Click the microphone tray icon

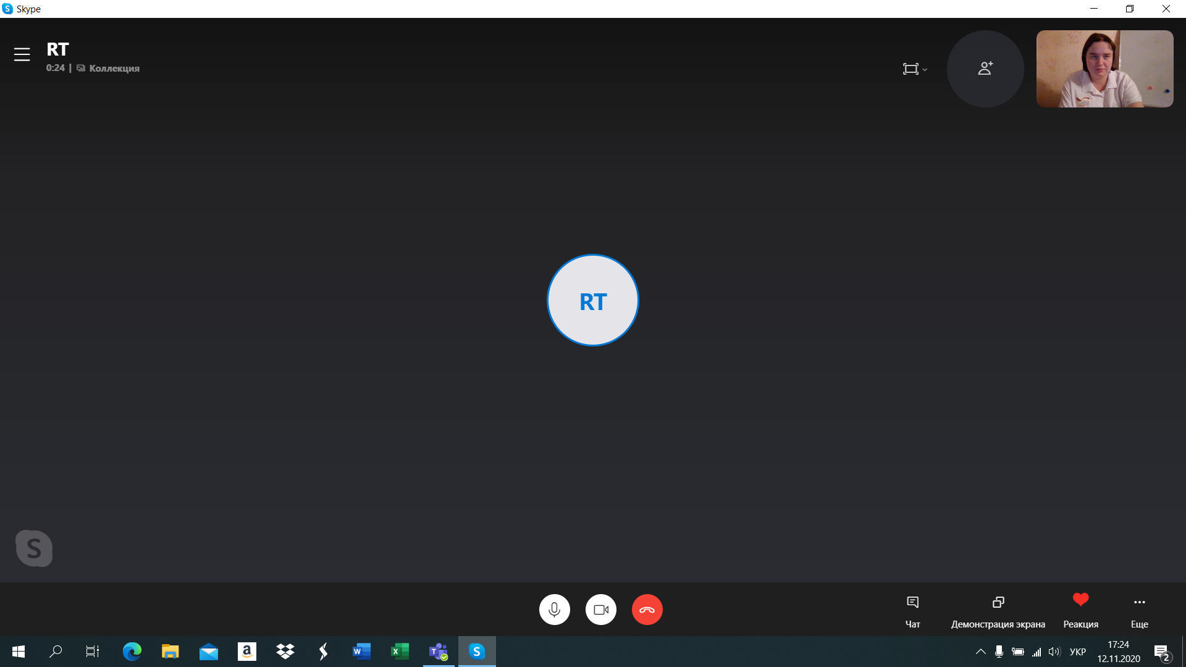[999, 652]
